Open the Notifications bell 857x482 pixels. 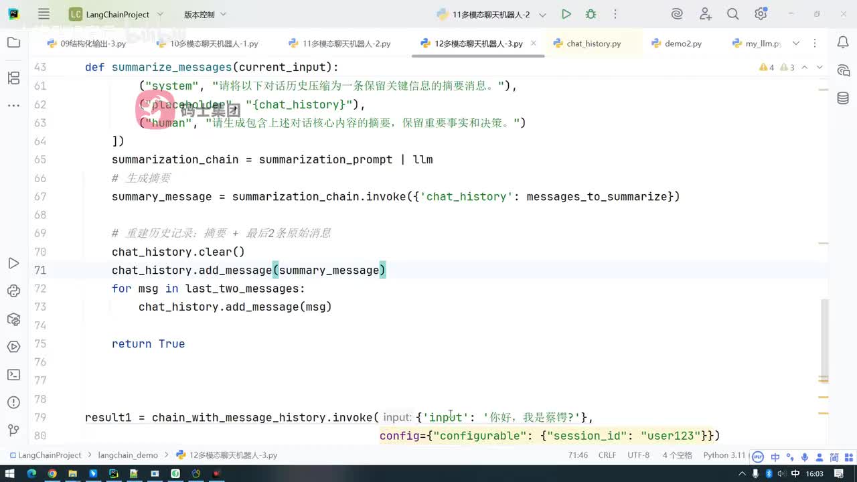843,43
